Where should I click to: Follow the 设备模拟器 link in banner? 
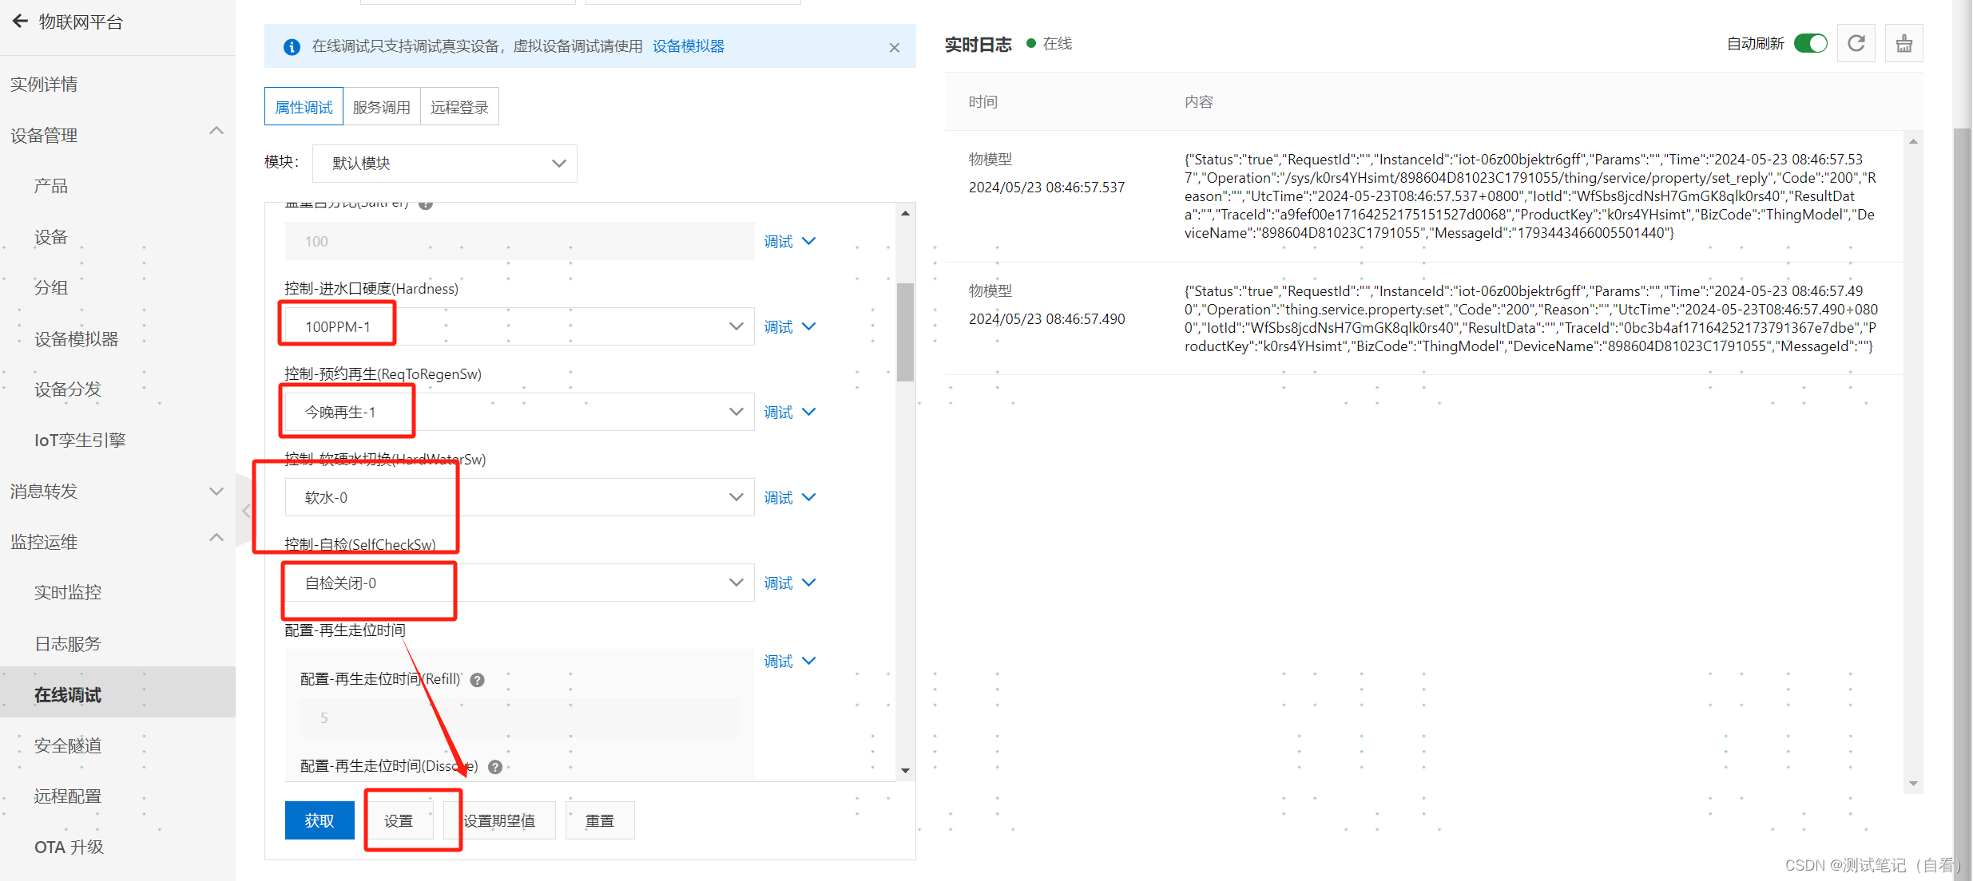pyautogui.click(x=689, y=46)
